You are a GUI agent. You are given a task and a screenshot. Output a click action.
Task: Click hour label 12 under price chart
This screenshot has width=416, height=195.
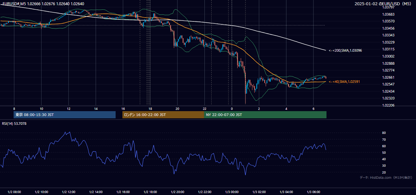pyautogui.click(x=69, y=109)
